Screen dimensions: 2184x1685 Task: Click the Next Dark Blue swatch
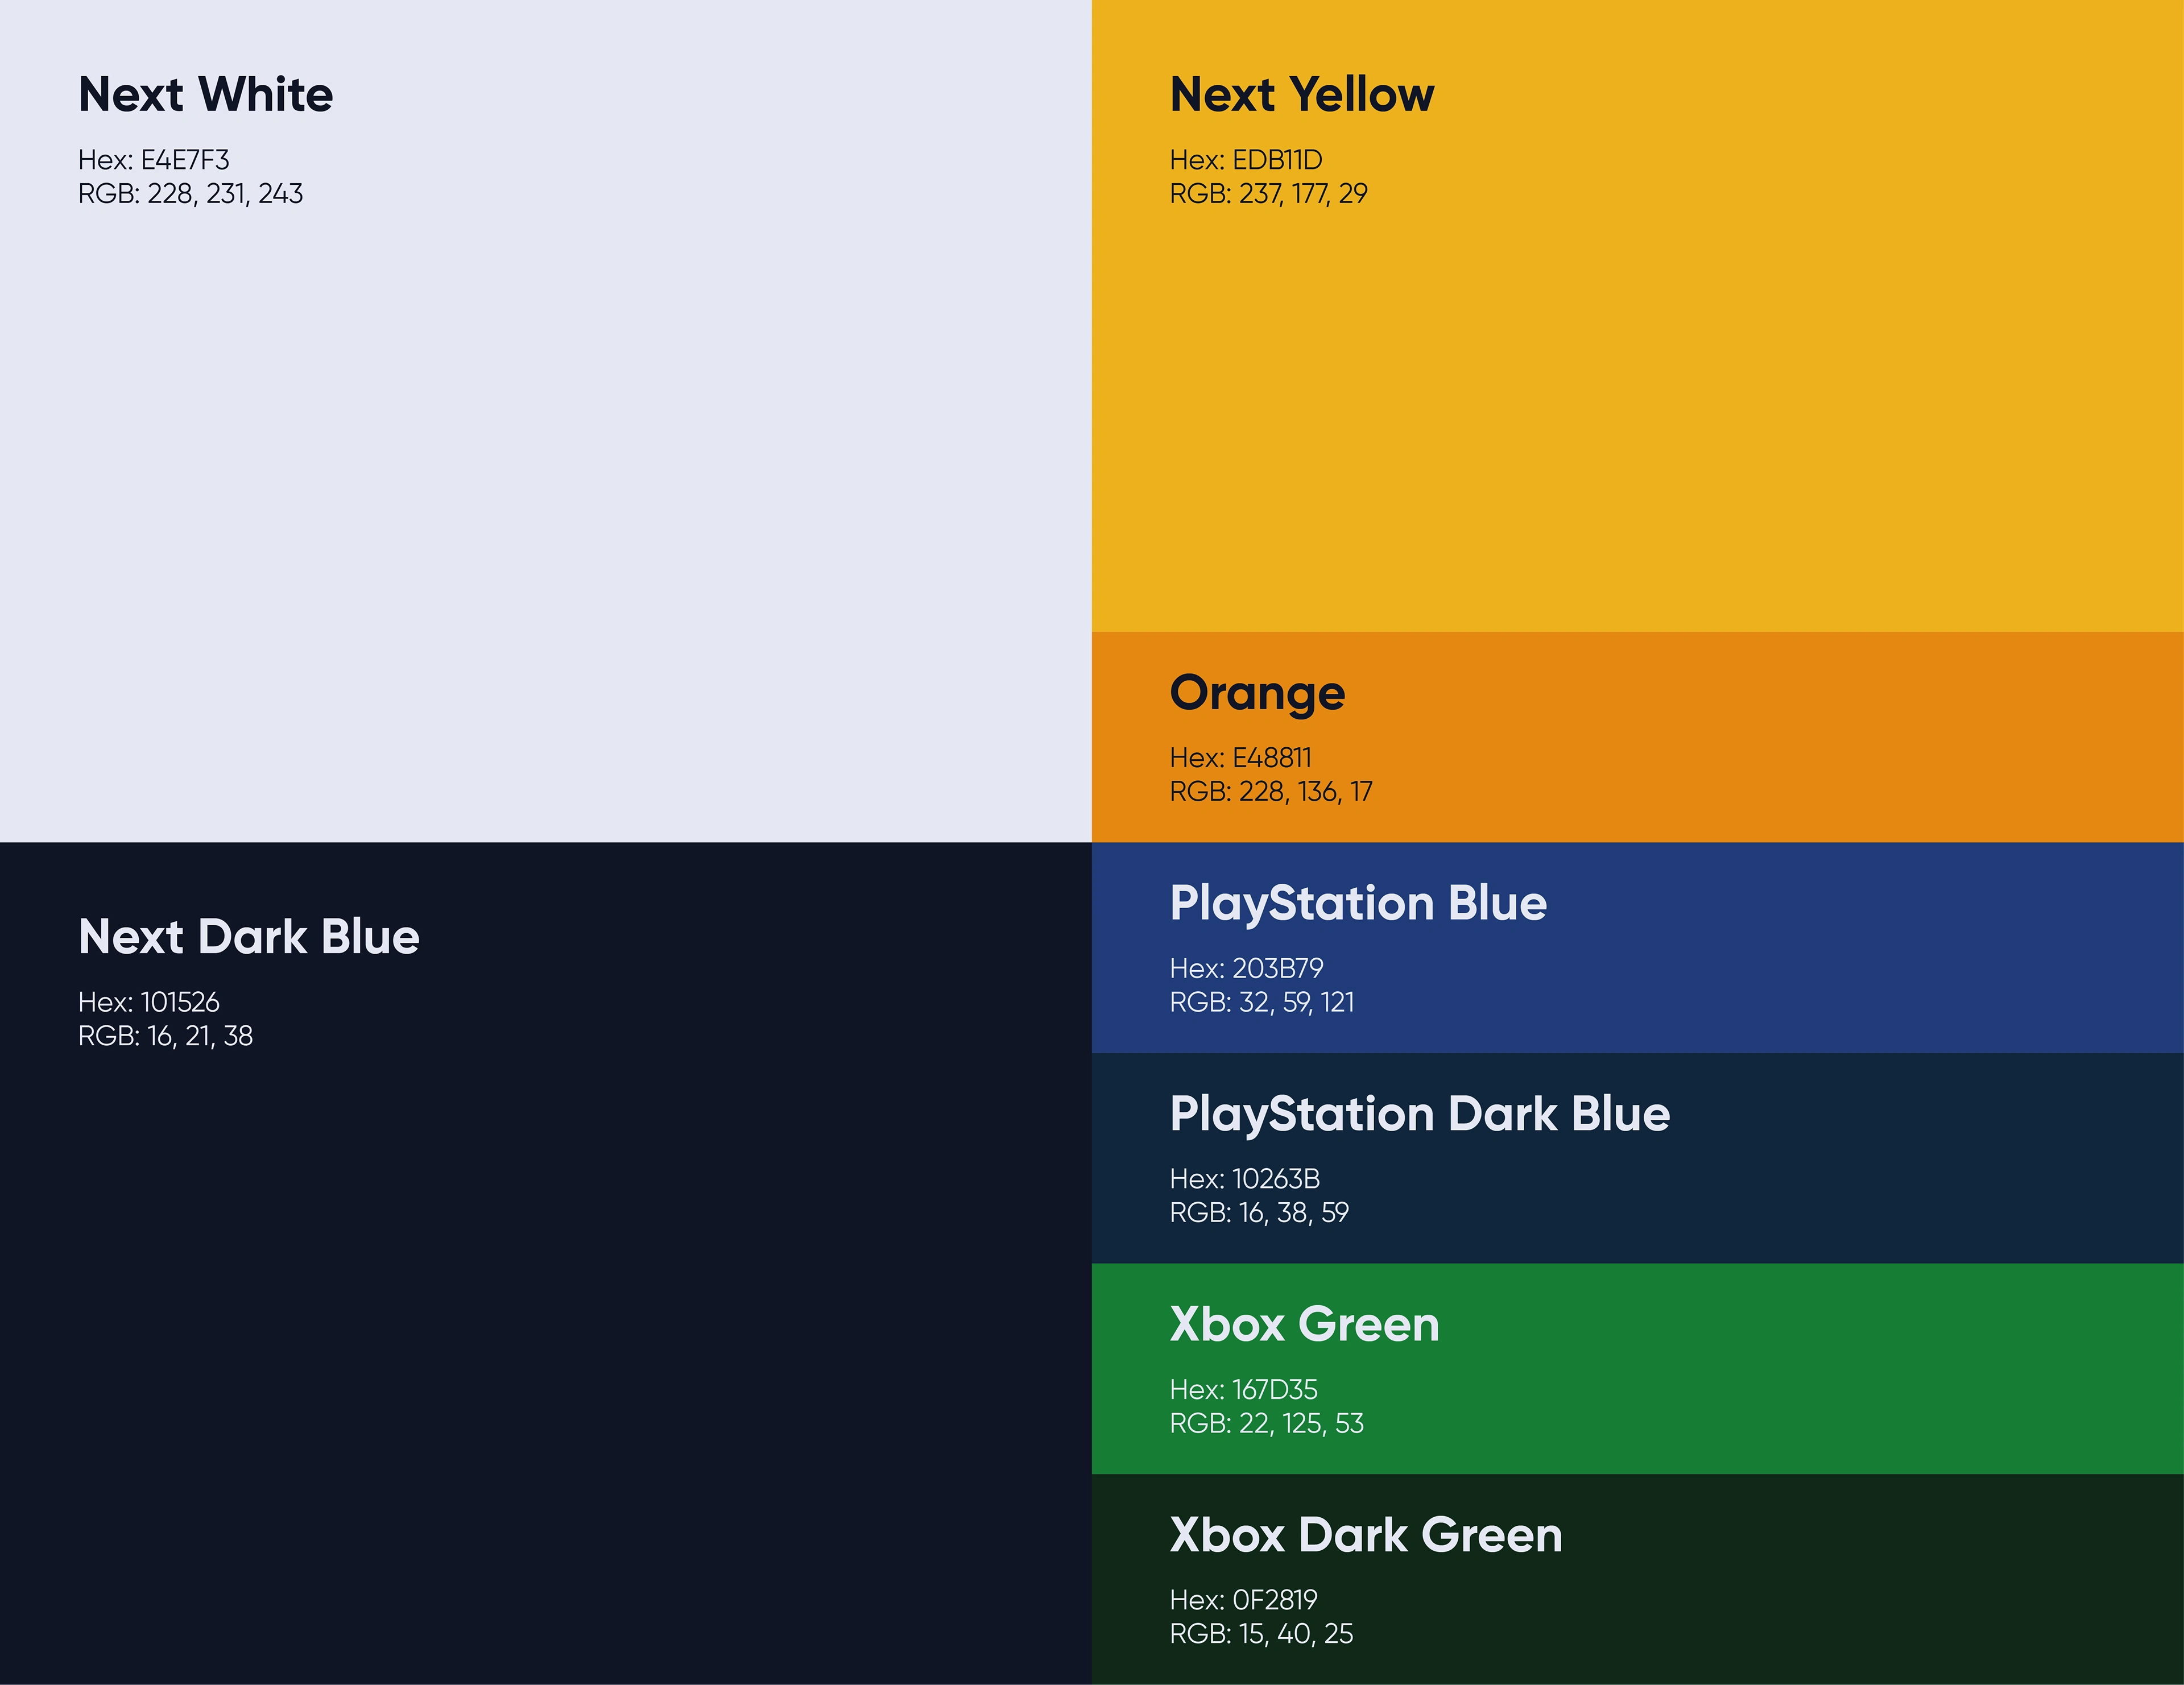point(546,1263)
